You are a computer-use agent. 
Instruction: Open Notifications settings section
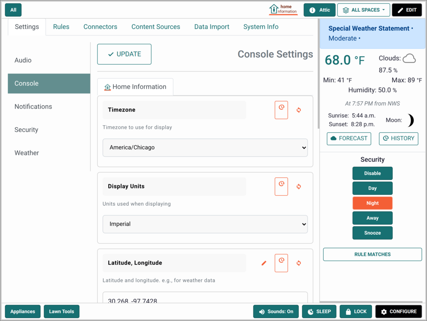(x=49, y=107)
